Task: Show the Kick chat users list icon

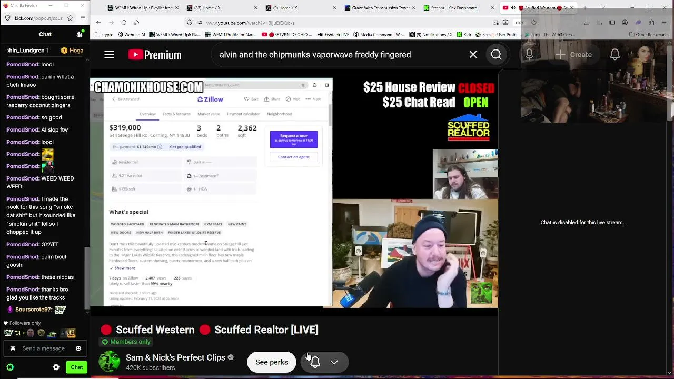Action: [x=80, y=34]
